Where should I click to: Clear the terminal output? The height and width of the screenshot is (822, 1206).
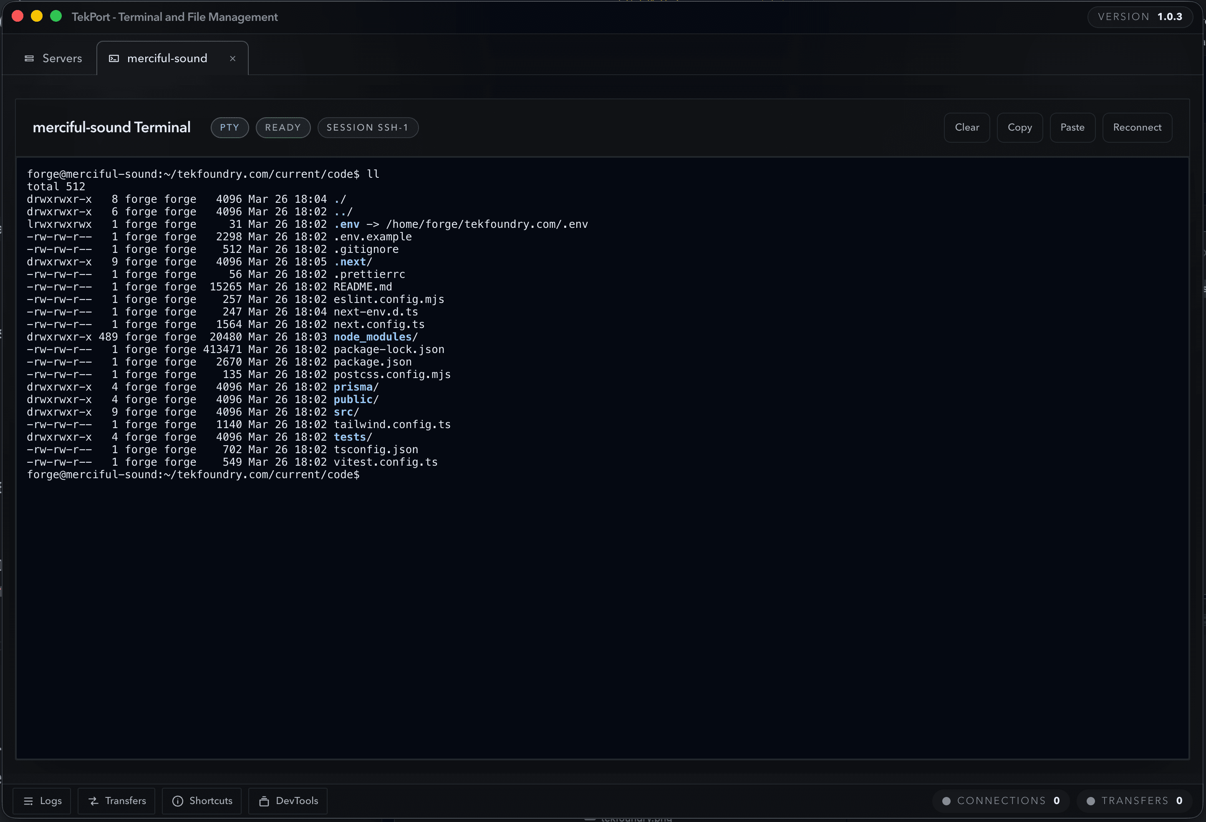[x=967, y=127]
